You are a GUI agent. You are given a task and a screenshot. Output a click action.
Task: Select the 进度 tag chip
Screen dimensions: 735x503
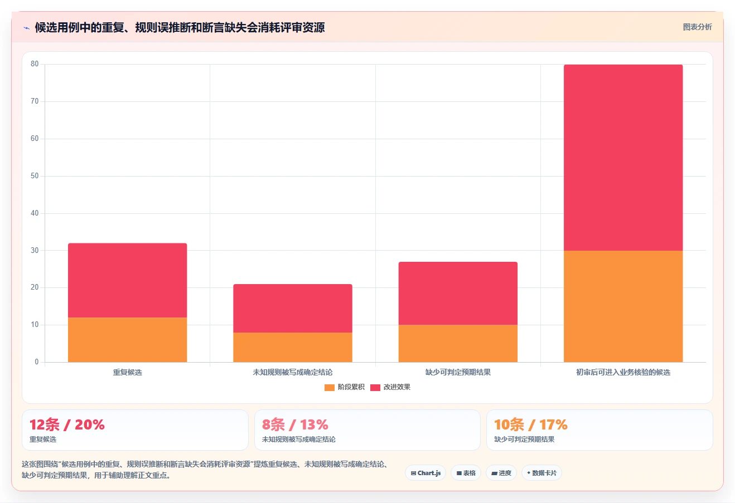pyautogui.click(x=501, y=473)
